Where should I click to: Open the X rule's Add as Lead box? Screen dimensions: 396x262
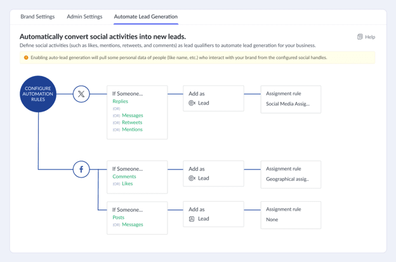click(x=213, y=98)
